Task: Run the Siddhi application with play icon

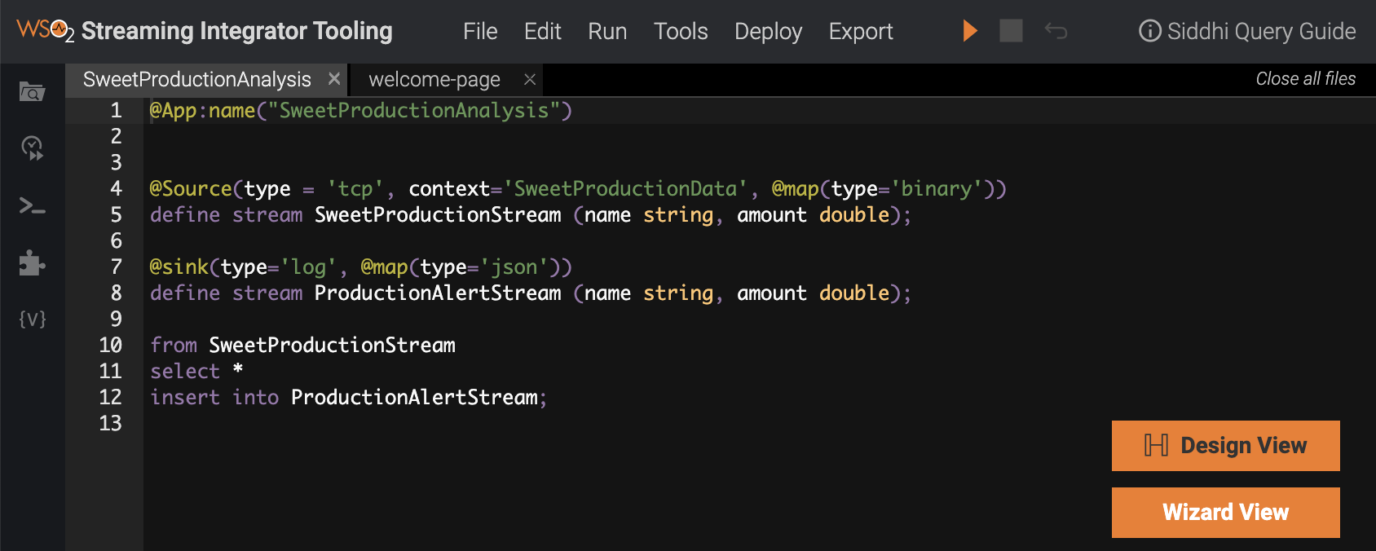Action: 970,31
